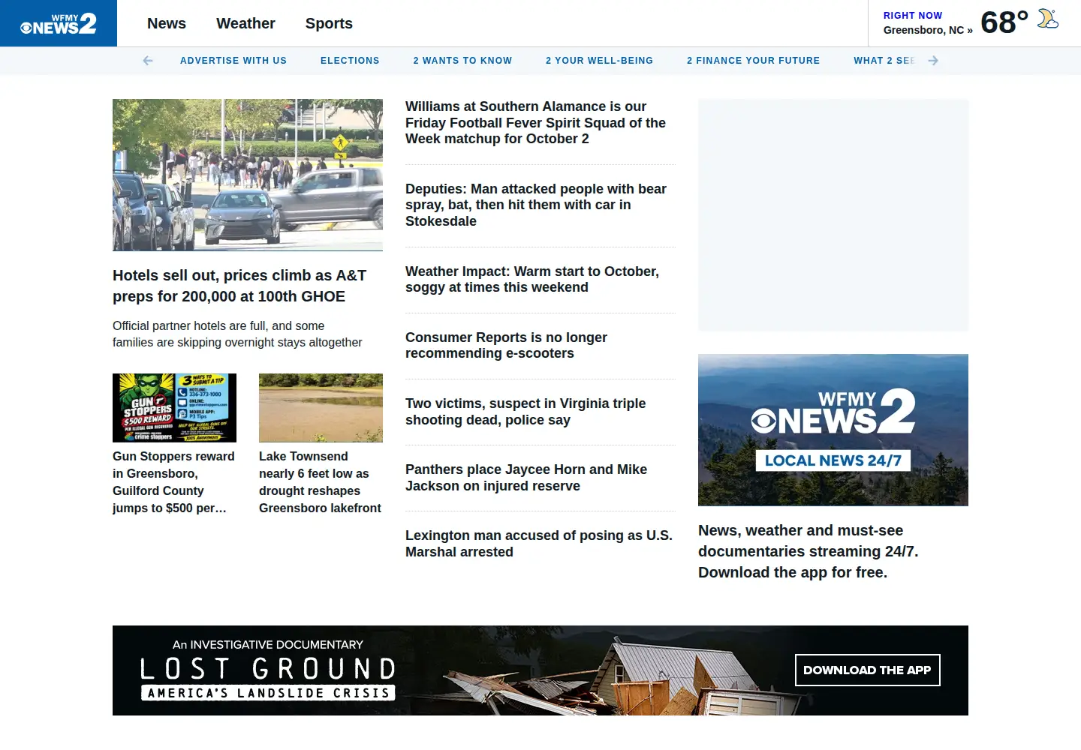Open the Sports menu
The image size is (1081, 750).
pyautogui.click(x=329, y=23)
